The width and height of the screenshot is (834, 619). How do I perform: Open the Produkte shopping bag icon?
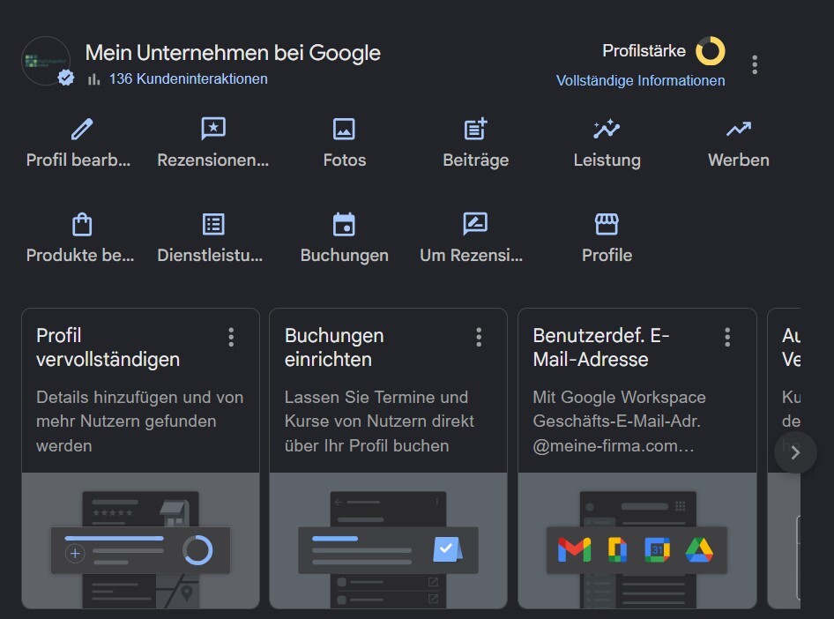click(x=82, y=225)
